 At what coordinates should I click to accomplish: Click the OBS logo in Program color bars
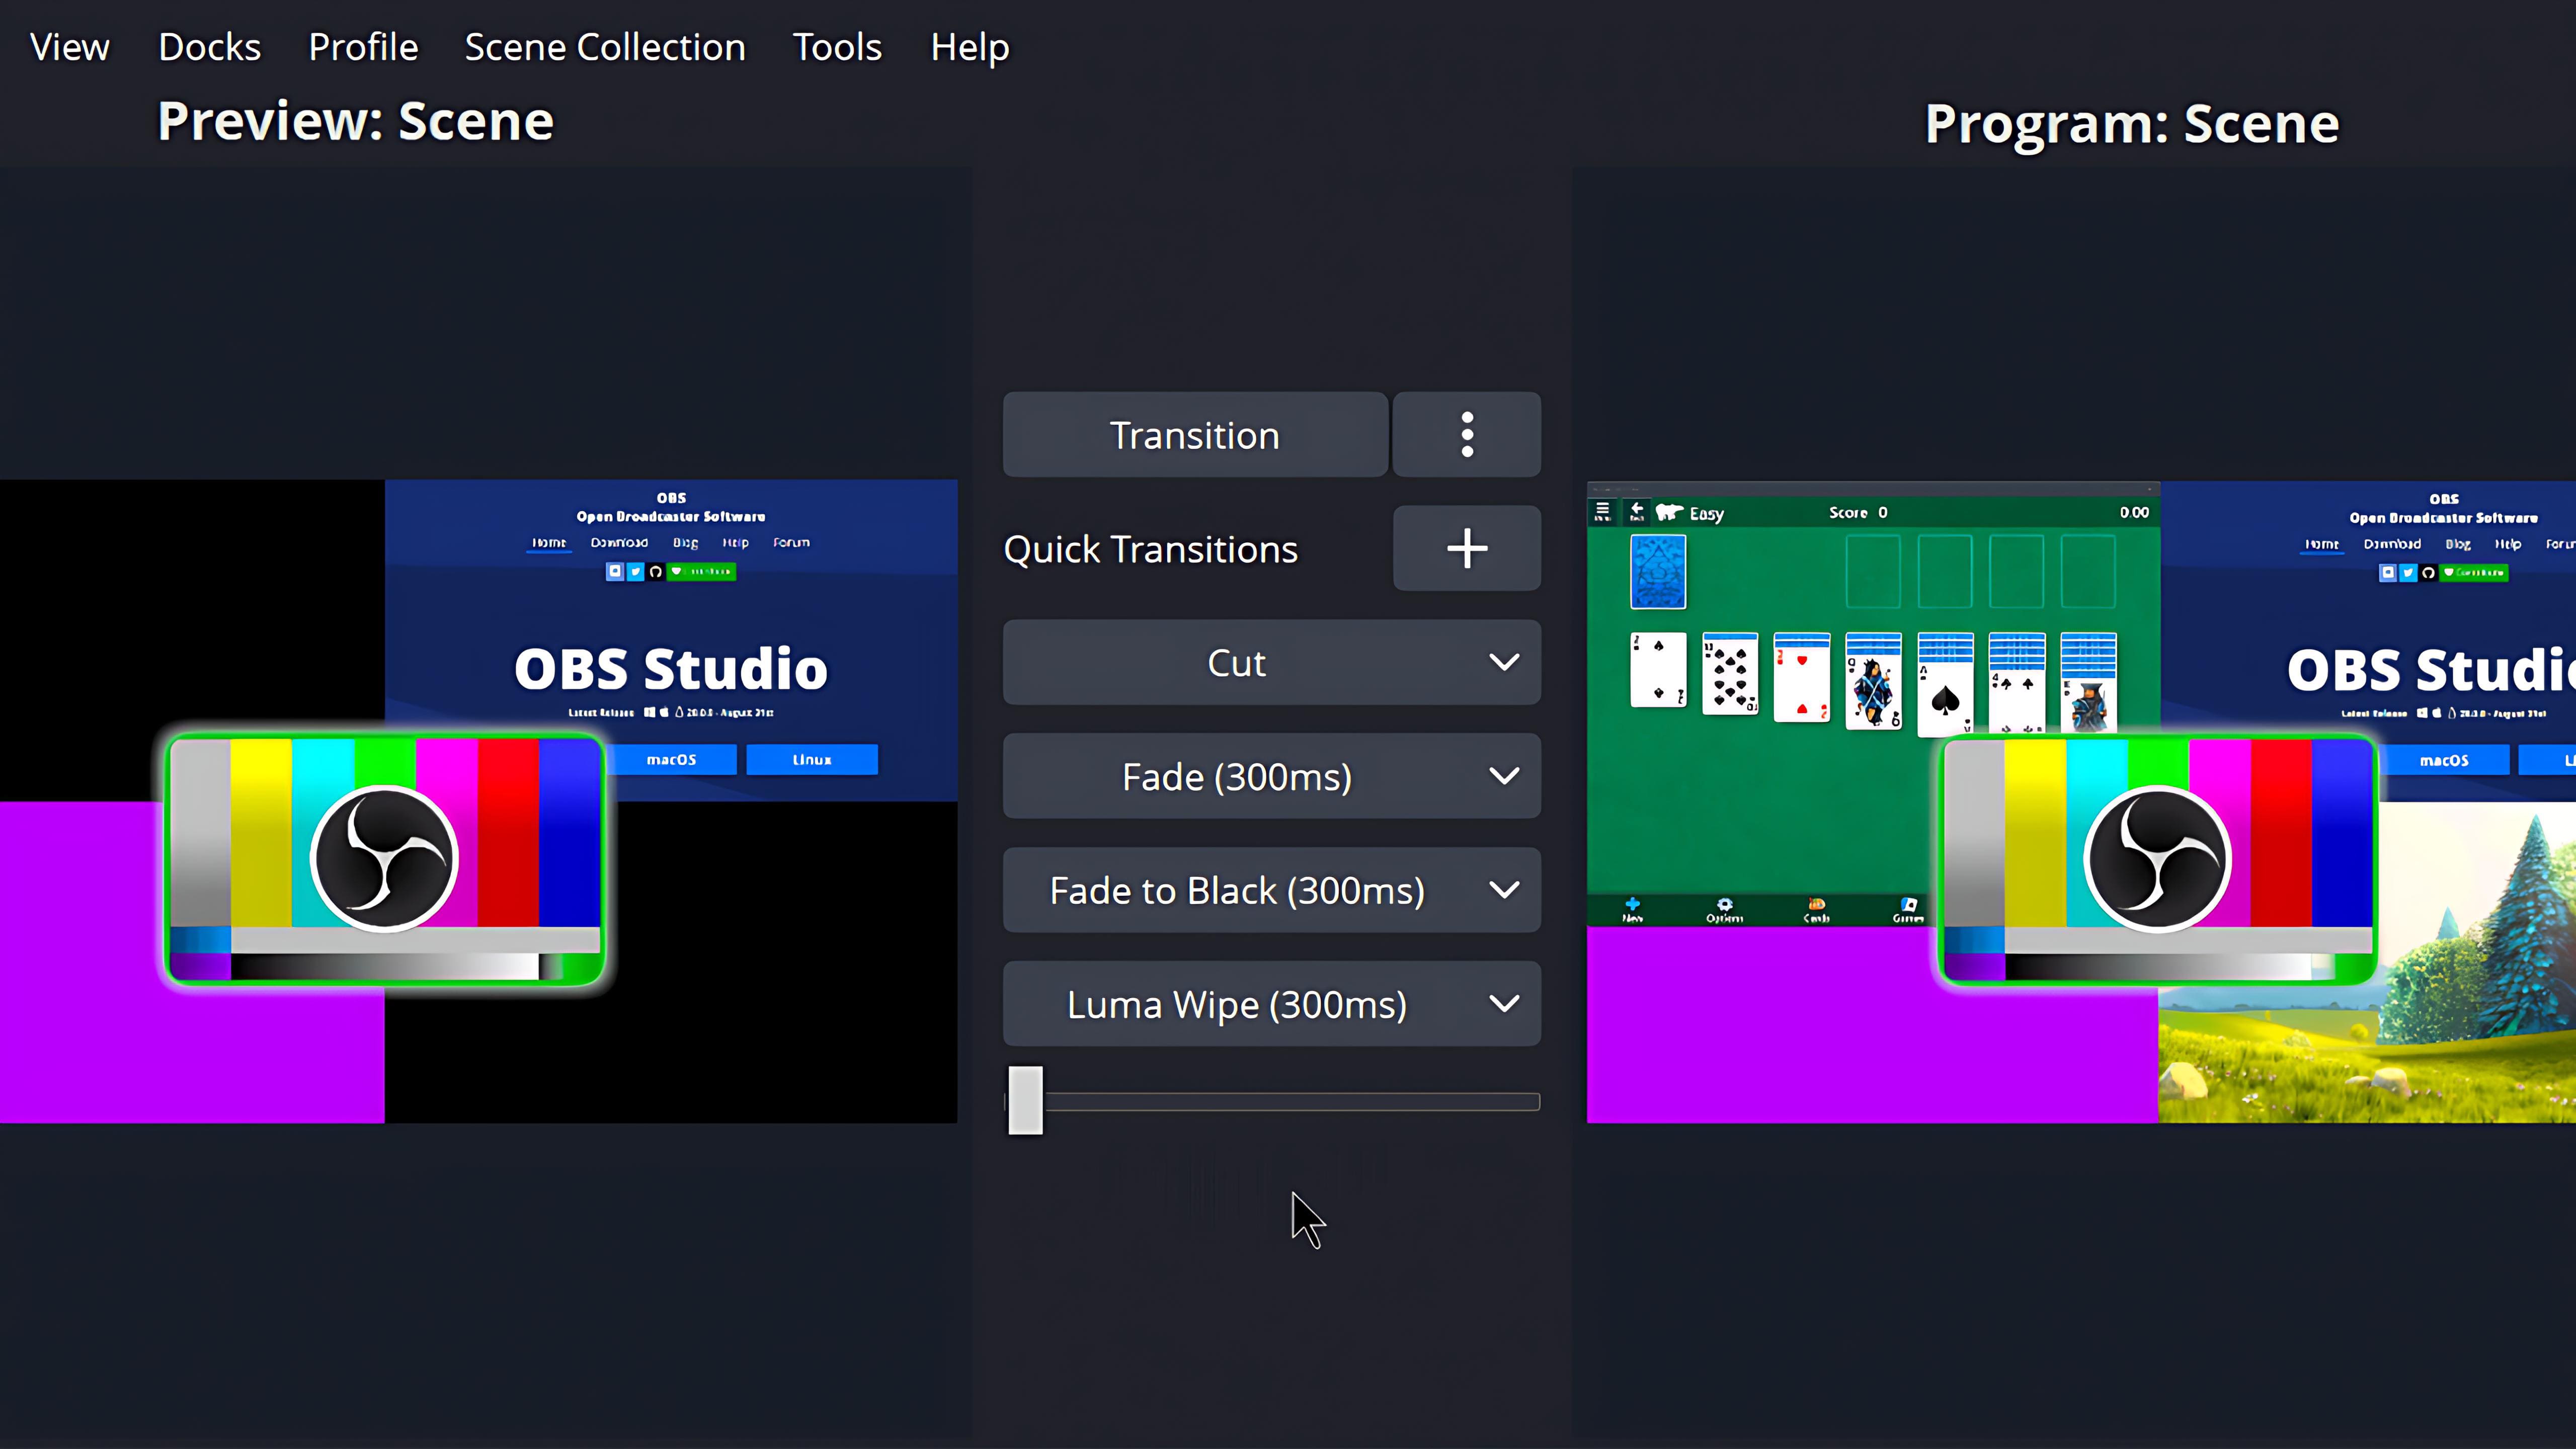coord(2158,859)
